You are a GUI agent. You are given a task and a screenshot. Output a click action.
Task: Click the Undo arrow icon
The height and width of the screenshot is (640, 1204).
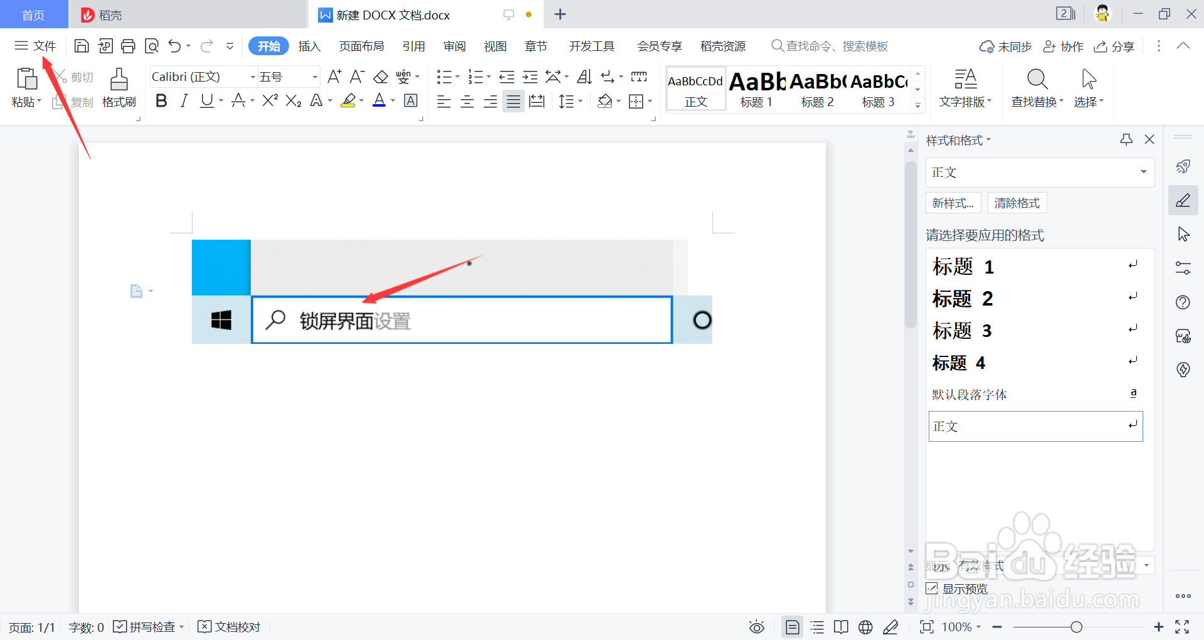[x=174, y=46]
